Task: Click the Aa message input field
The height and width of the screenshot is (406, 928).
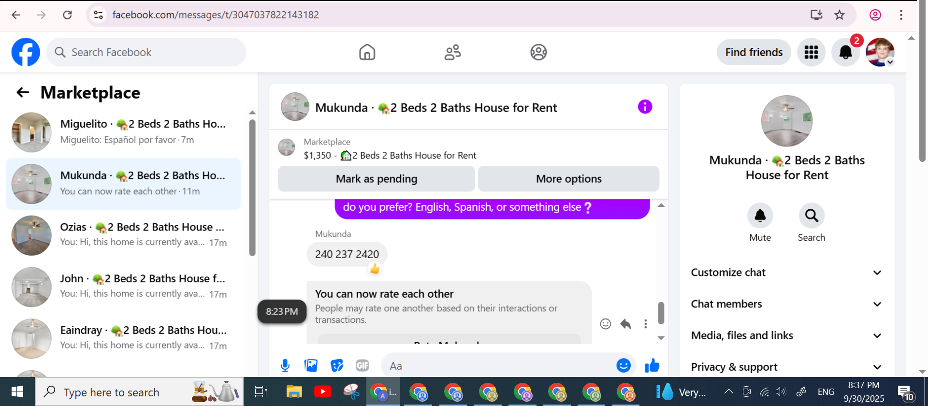Action: pyautogui.click(x=498, y=366)
